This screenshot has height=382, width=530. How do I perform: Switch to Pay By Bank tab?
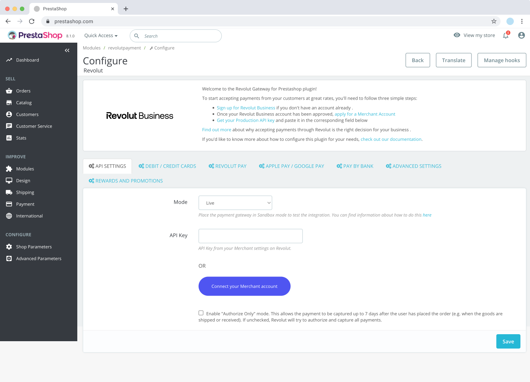coord(355,166)
